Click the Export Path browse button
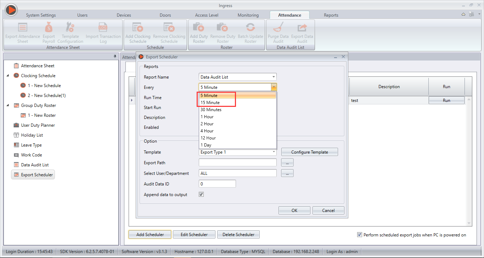Viewport: 484px width, 258px height. click(287, 163)
